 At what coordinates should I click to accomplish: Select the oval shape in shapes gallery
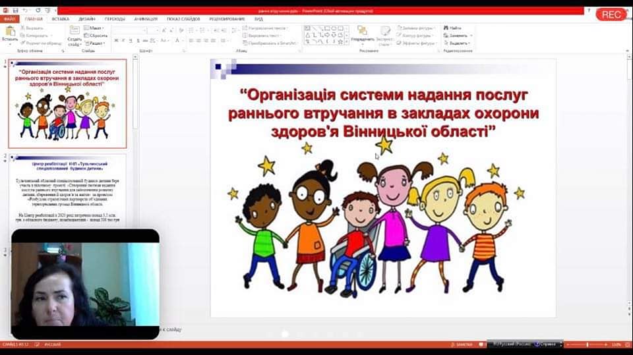(x=334, y=28)
